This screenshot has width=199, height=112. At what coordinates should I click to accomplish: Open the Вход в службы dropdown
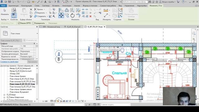pyautogui.click(x=168, y=2)
